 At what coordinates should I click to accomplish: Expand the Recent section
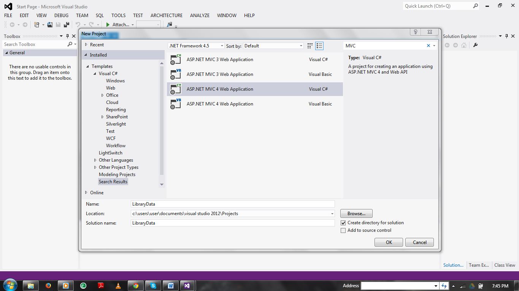(86, 45)
